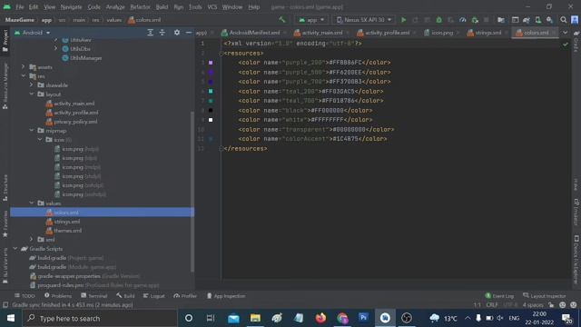The image size is (581, 327).
Task: Open the Layout Inspector
Action: (545, 296)
